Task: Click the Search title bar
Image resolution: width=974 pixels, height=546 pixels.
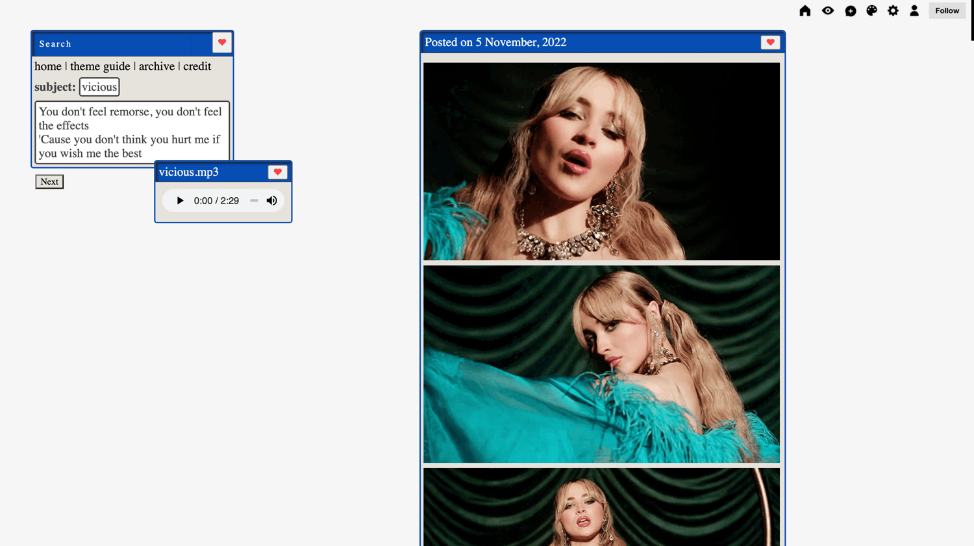Action: [122, 43]
